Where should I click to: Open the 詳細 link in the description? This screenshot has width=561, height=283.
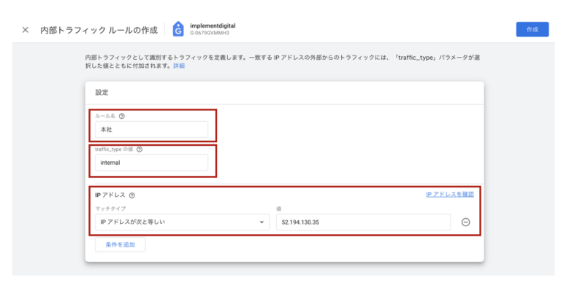coord(179,66)
